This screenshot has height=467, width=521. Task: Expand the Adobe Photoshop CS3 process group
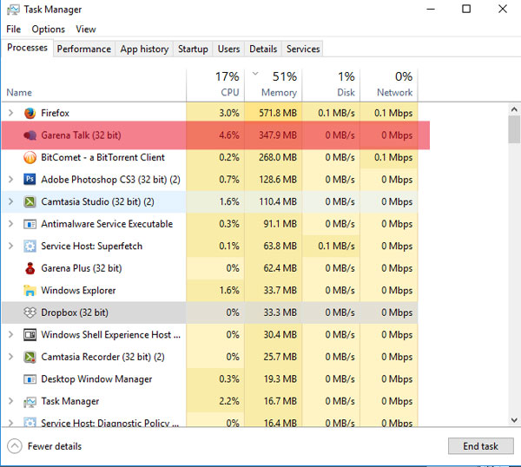pyautogui.click(x=10, y=180)
